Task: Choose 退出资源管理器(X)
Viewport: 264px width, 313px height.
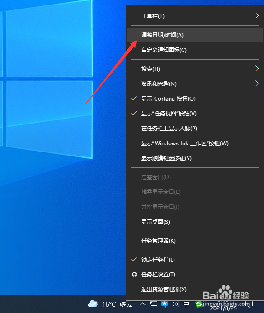Action: pyautogui.click(x=194, y=290)
